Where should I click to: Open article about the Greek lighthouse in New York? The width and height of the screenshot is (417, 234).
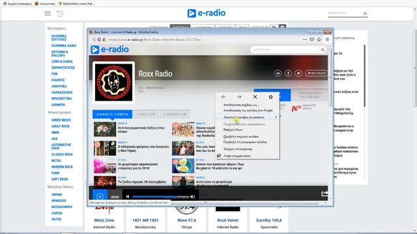click(143, 149)
